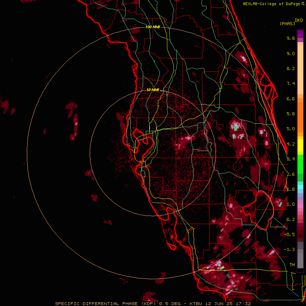Click the 3.4 scale value label
Image resolution: width=306 pixels, height=306 pixels.
click(291, 159)
